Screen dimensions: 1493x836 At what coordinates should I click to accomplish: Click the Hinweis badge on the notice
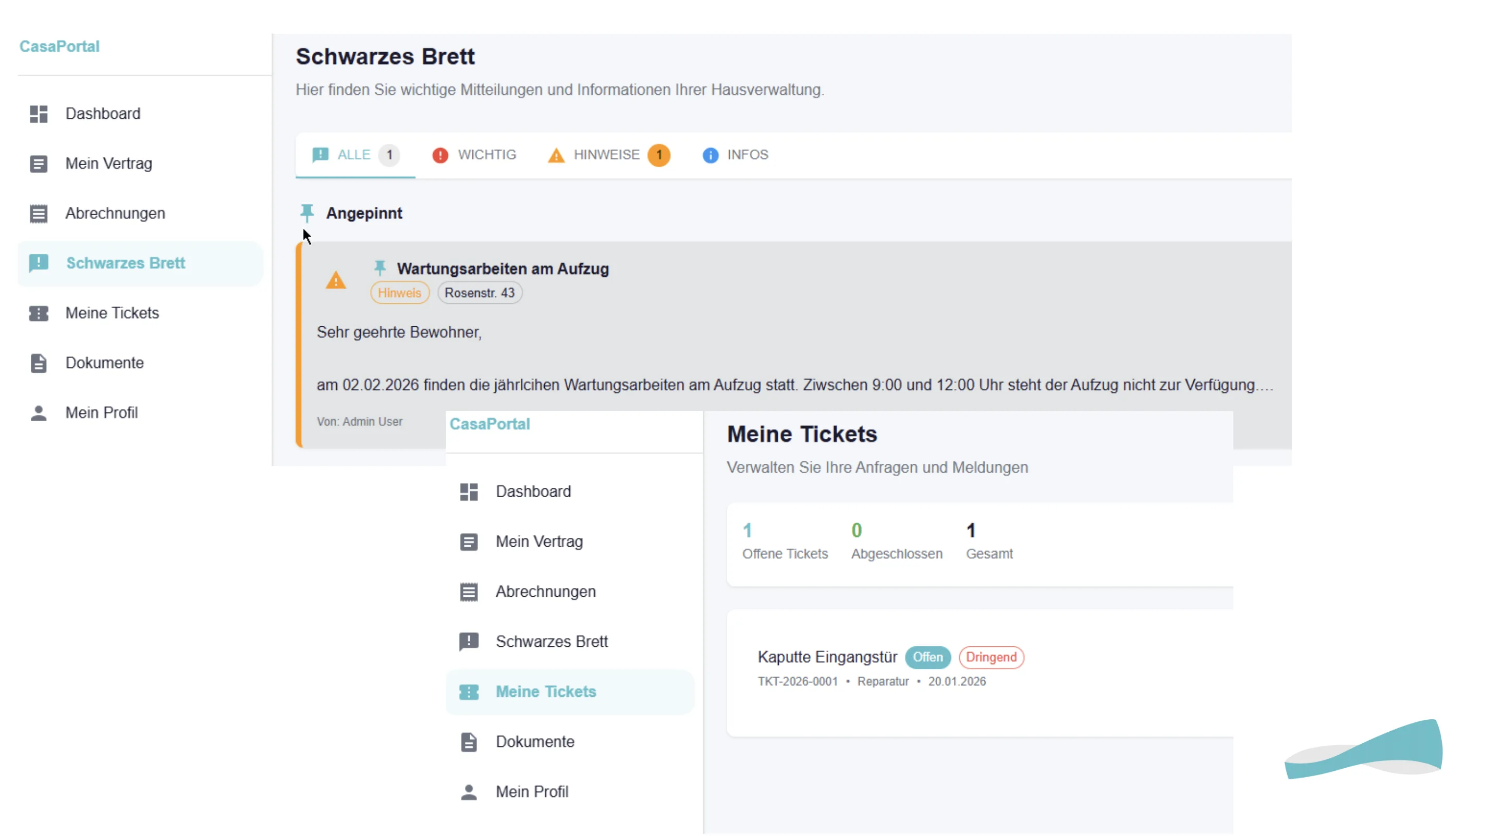tap(399, 292)
